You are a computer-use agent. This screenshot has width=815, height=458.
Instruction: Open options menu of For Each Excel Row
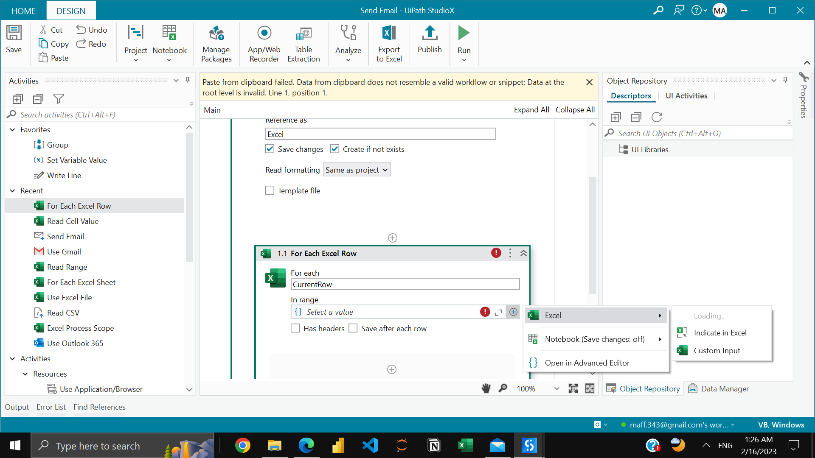click(510, 253)
